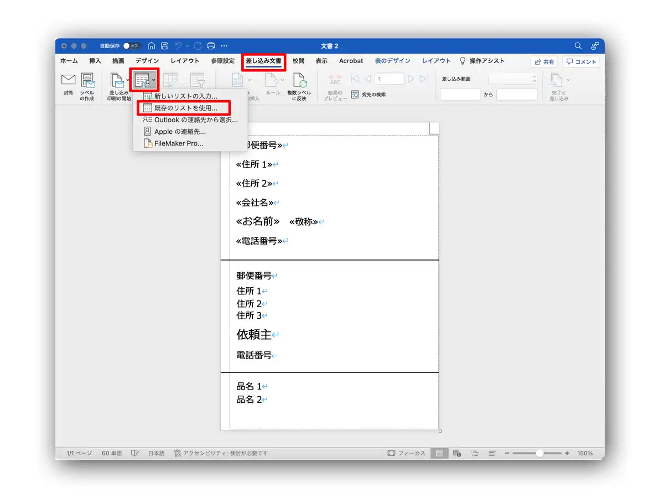Choose 既存のリストを使用... from menu

(185, 108)
